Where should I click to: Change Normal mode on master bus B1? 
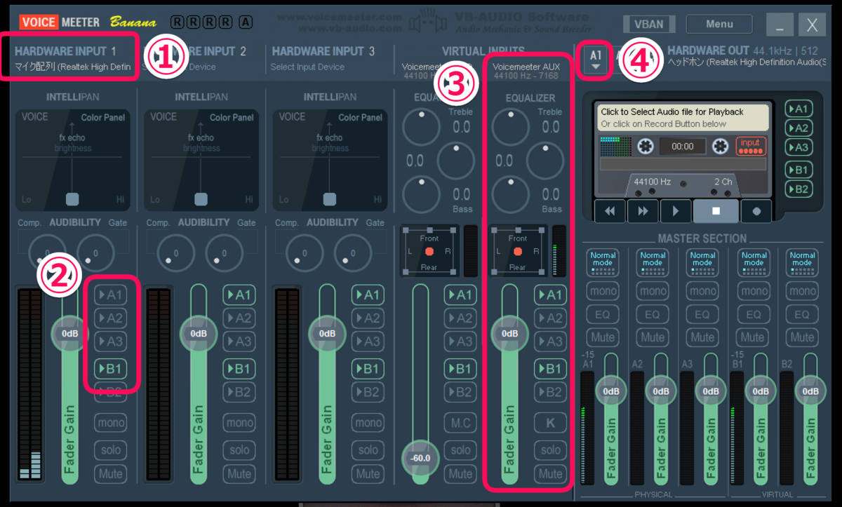tap(754, 263)
